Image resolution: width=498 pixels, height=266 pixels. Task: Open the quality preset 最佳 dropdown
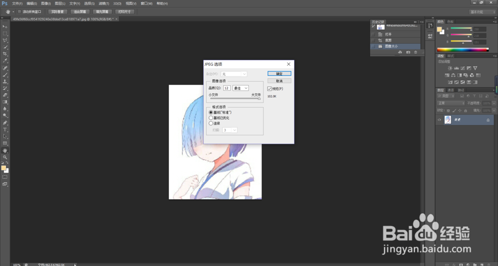(x=241, y=88)
